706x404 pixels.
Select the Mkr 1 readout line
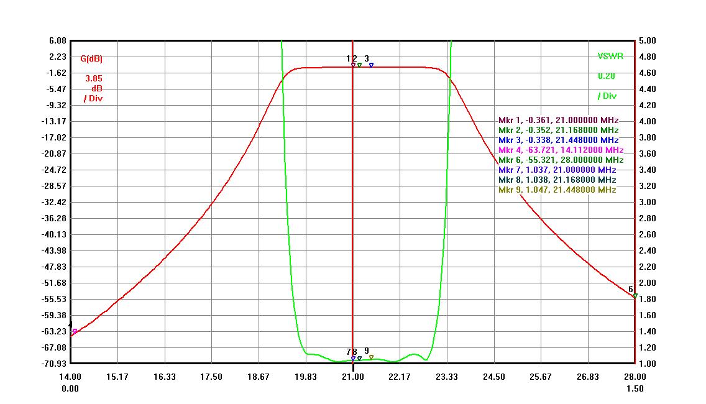(x=558, y=121)
